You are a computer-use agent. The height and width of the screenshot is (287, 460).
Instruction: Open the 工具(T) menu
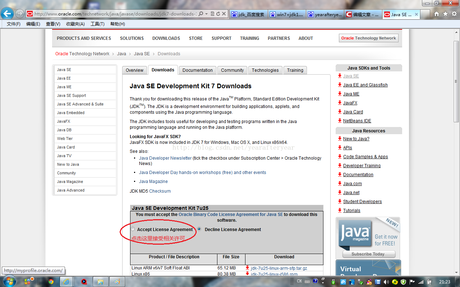[x=97, y=24]
